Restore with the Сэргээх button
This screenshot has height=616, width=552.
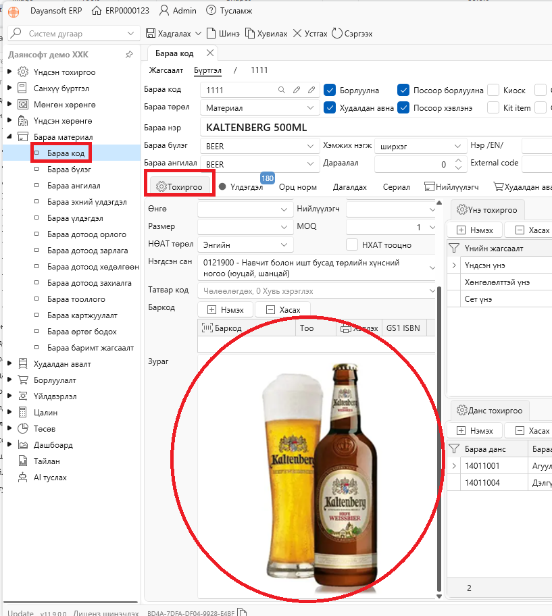tap(352, 33)
